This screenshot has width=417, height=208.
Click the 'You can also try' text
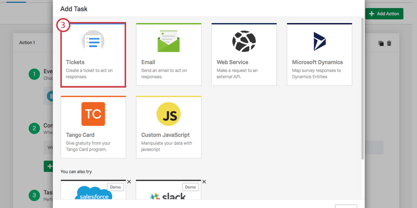point(76,172)
